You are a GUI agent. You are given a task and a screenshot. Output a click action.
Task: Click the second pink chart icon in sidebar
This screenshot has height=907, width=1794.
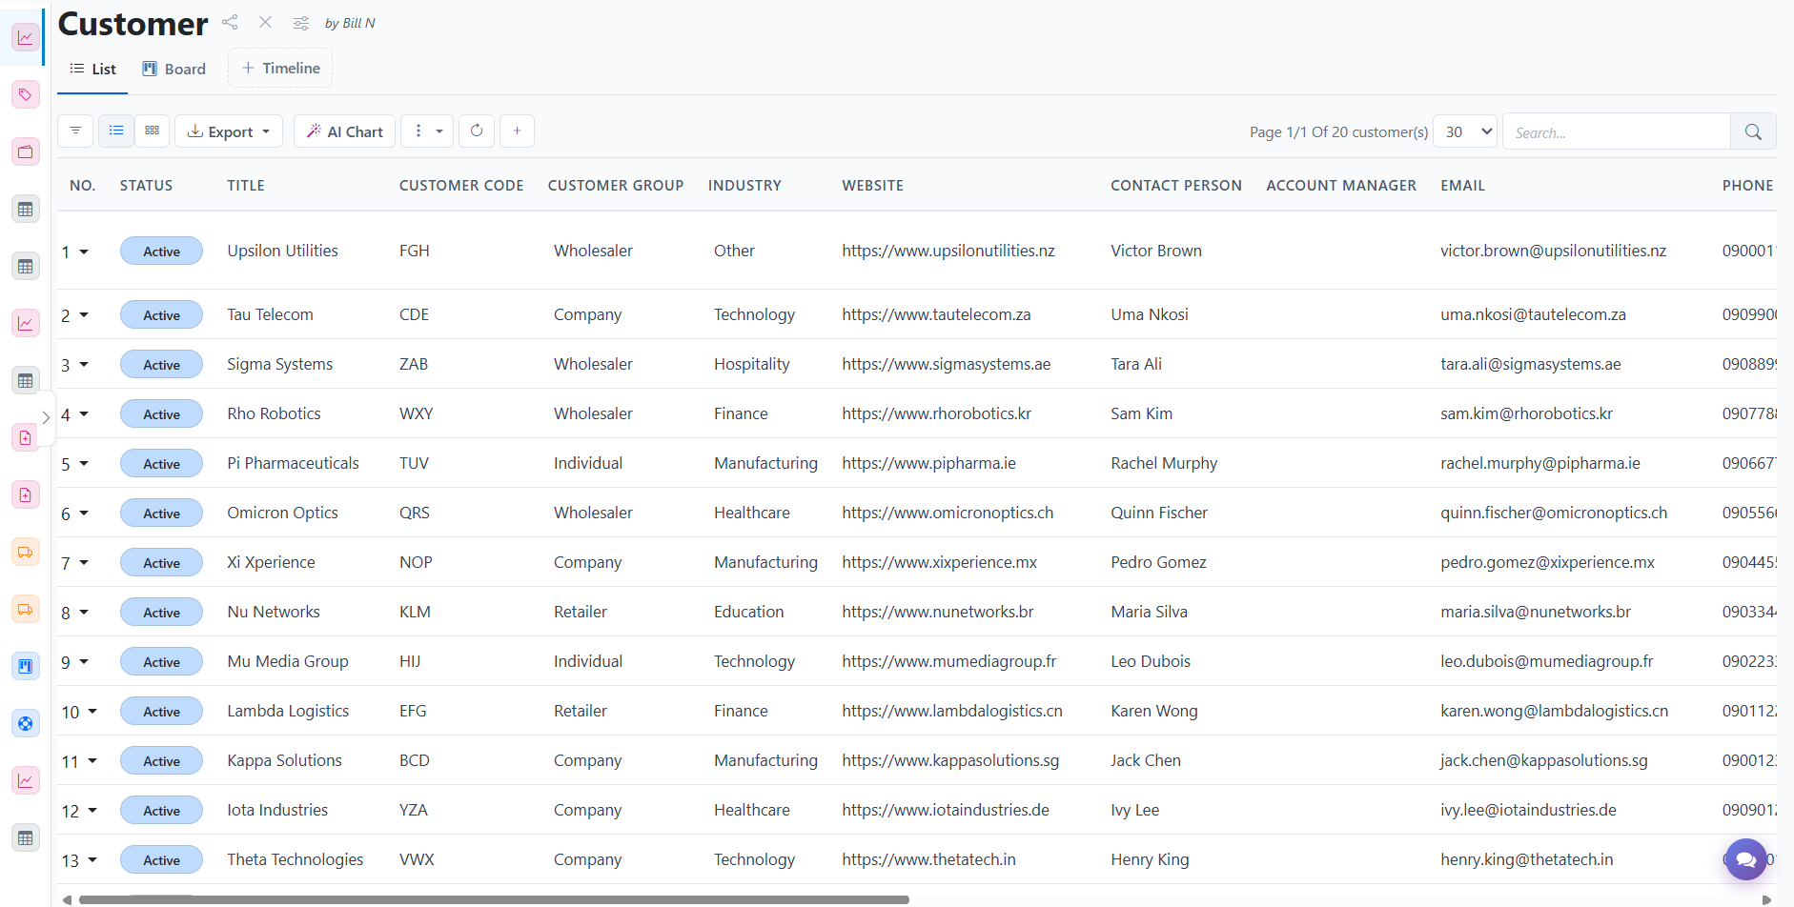coord(26,323)
